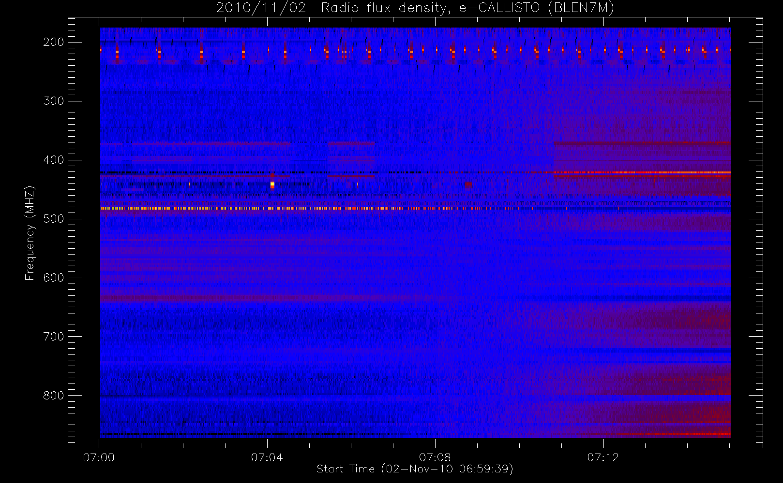Screen dimensions: 783x483
Task: Click the 'Start Time (02-Nov-10 06:59:39)' axis label
Action: coord(415,469)
